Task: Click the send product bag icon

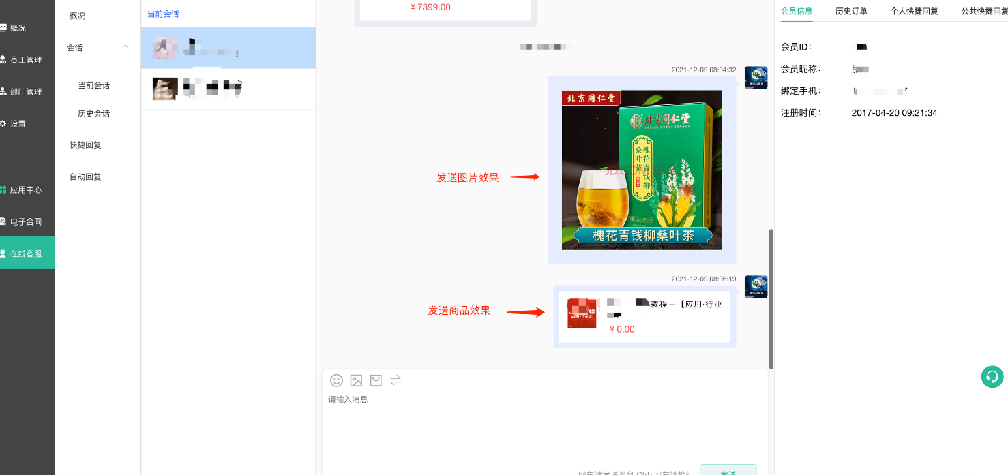Action: (x=376, y=380)
